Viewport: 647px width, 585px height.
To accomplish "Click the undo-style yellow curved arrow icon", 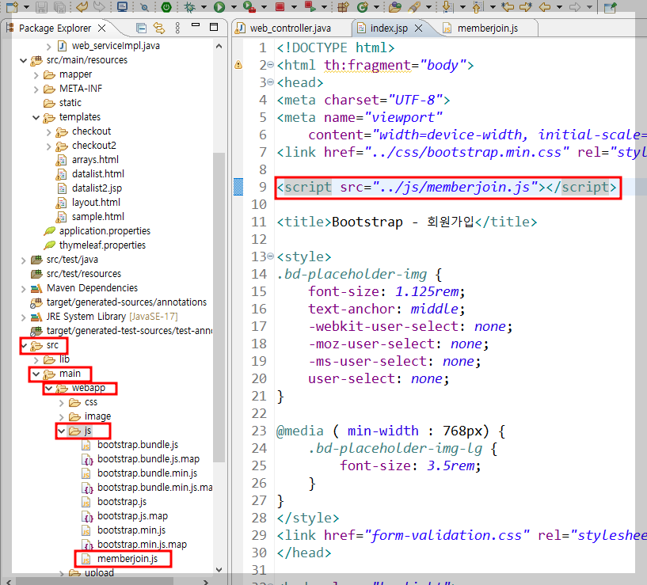I will click(82, 6).
